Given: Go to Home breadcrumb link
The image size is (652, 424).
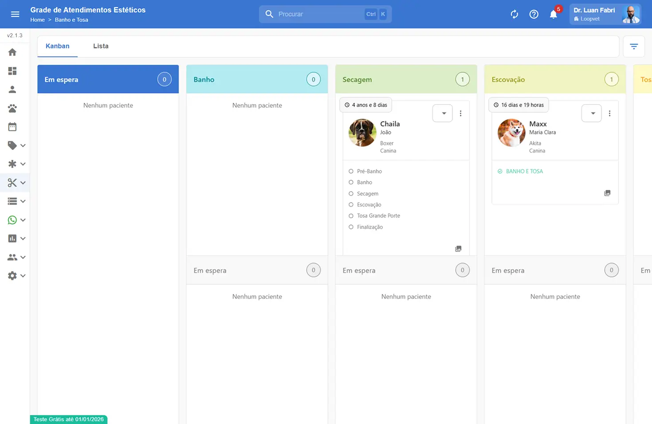Looking at the screenshot, I should (37, 20).
